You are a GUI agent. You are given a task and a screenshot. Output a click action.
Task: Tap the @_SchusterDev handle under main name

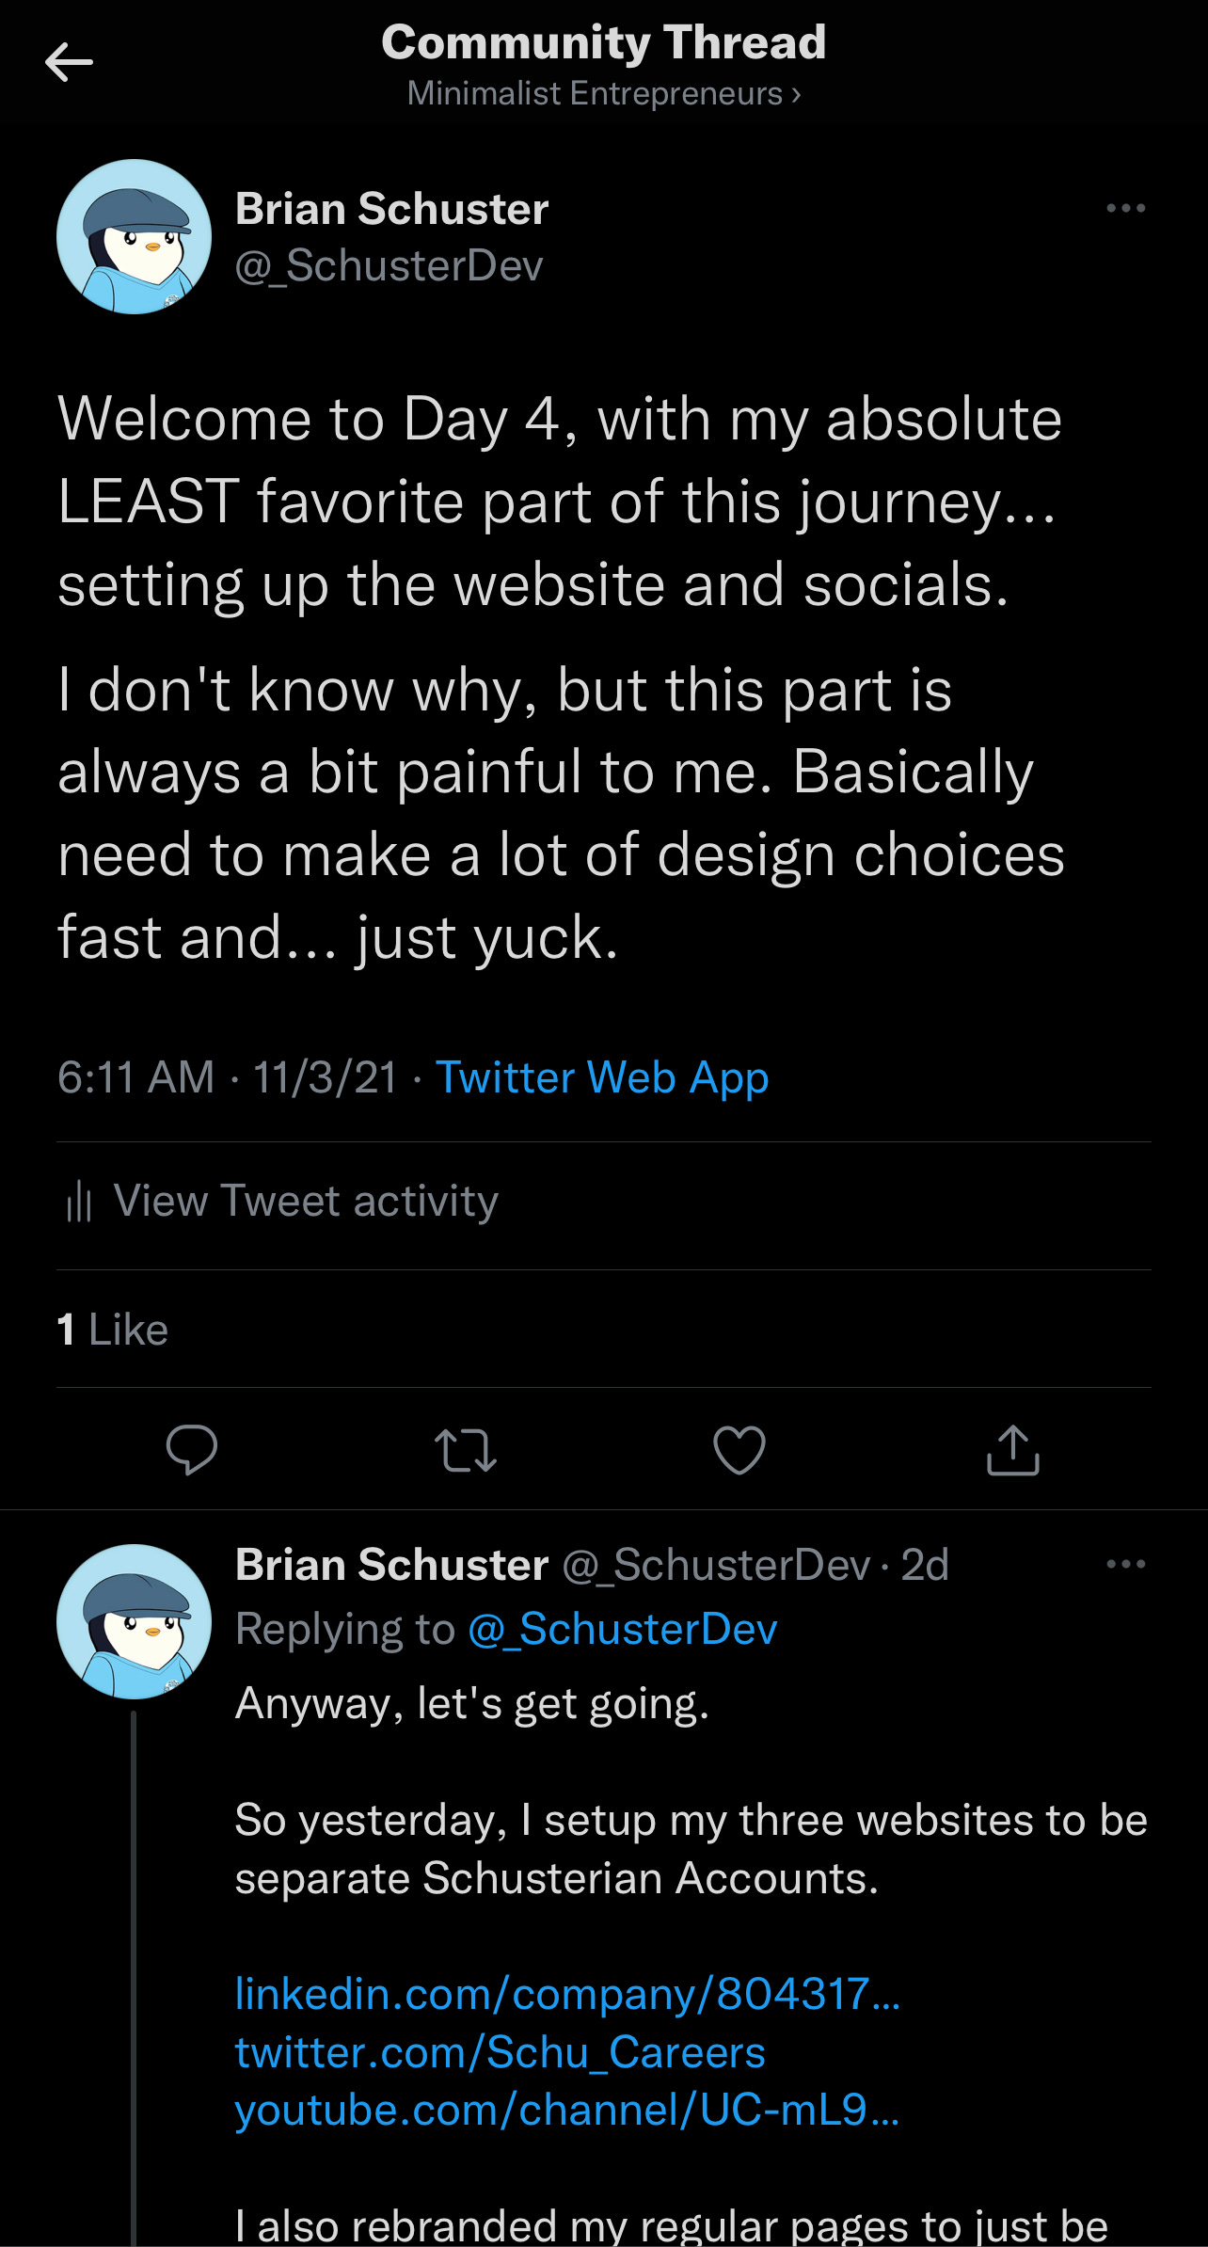coord(389,265)
